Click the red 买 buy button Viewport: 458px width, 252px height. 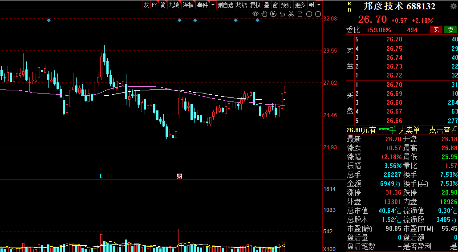point(436,30)
